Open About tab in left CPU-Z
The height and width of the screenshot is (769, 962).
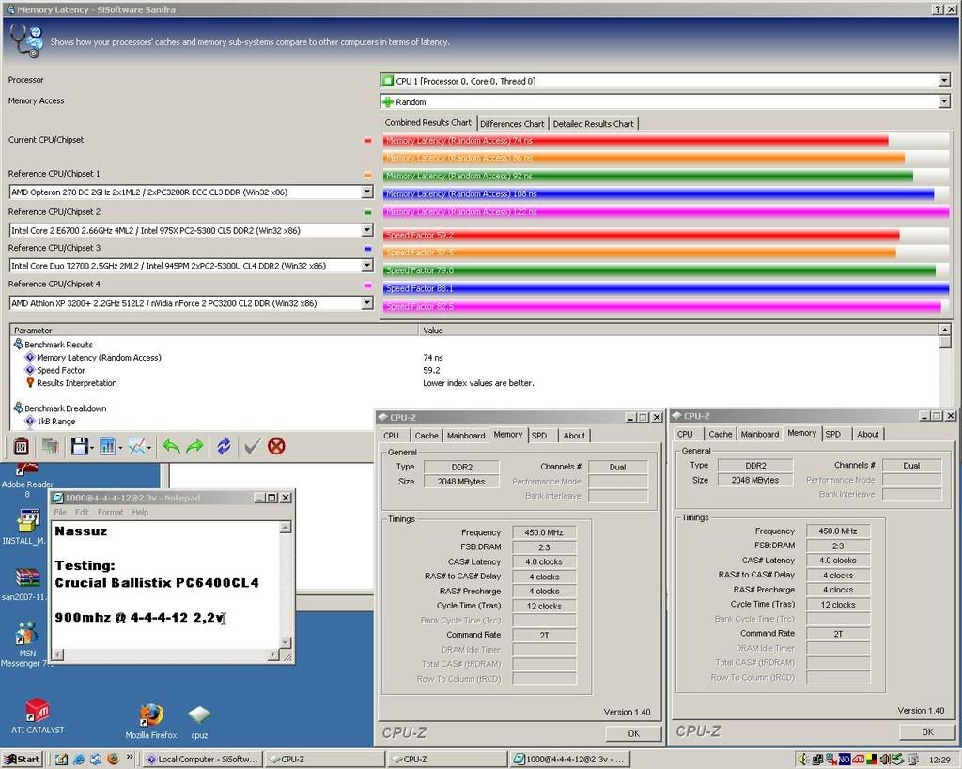(574, 436)
